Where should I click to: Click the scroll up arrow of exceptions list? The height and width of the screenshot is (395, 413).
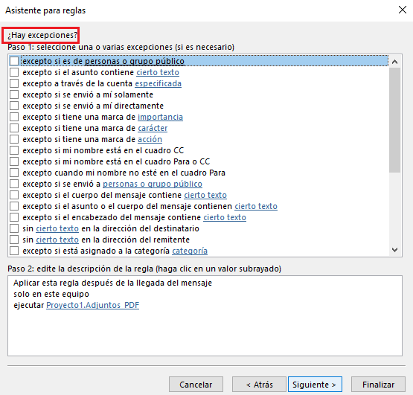point(394,62)
